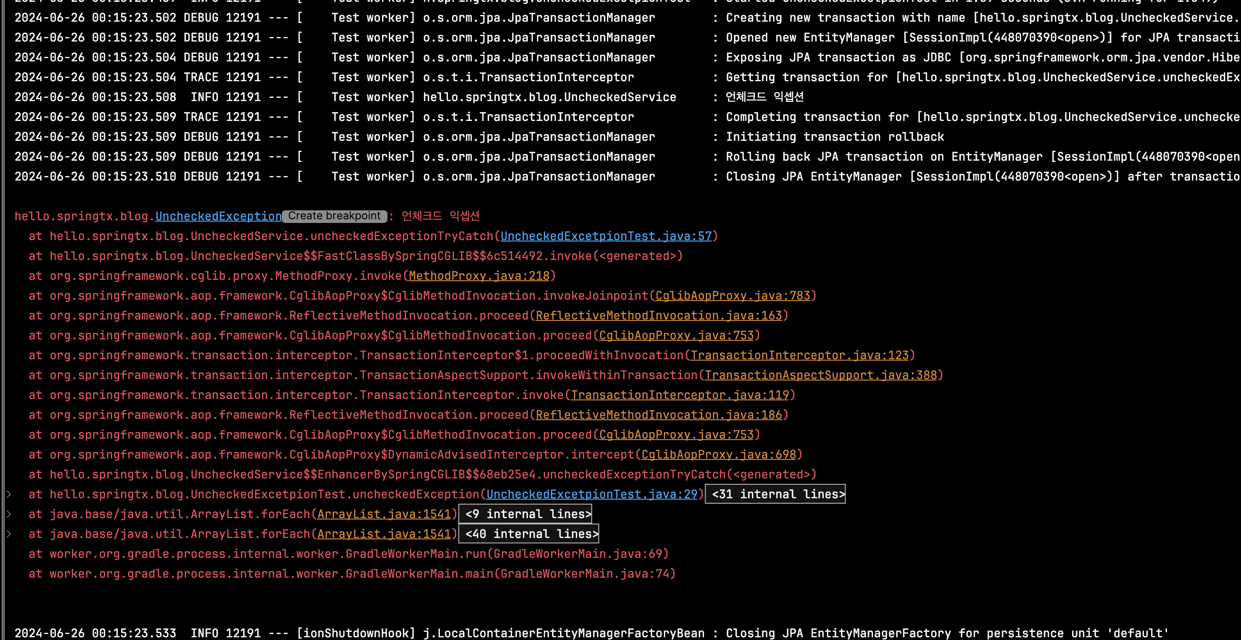This screenshot has height=640, width=1241.
Task: Click the Initiating transaction rollback log line
Action: [835, 137]
